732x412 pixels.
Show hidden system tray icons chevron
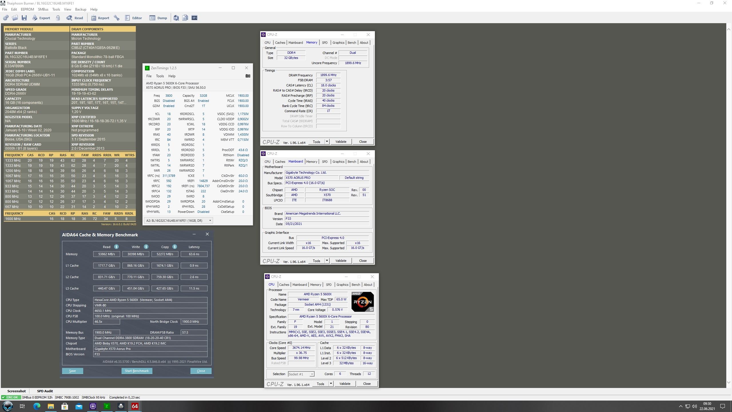[681, 406]
